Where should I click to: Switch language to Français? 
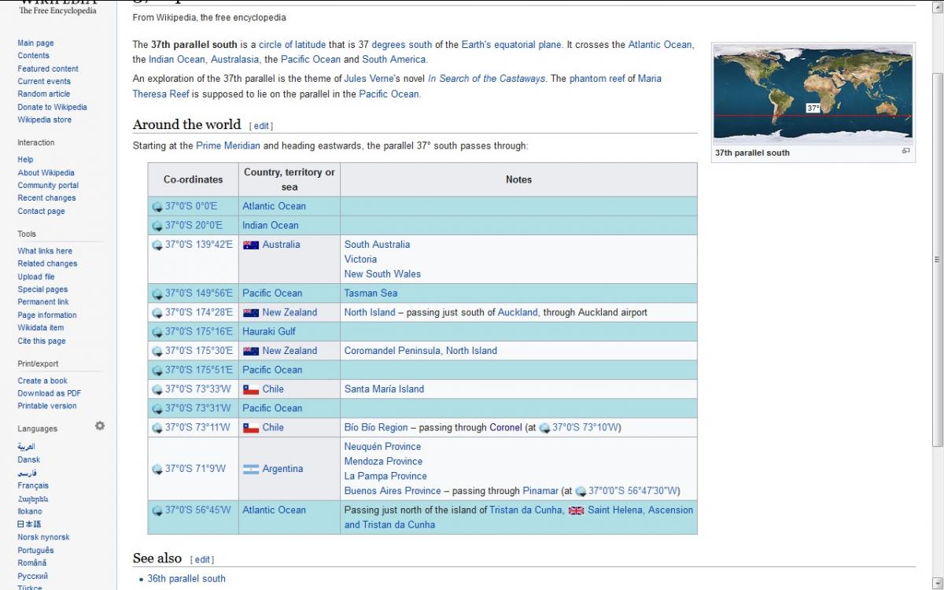33,485
